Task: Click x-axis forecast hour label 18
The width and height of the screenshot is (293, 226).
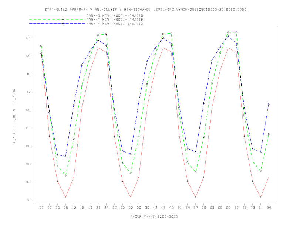Action: (x=90, y=208)
